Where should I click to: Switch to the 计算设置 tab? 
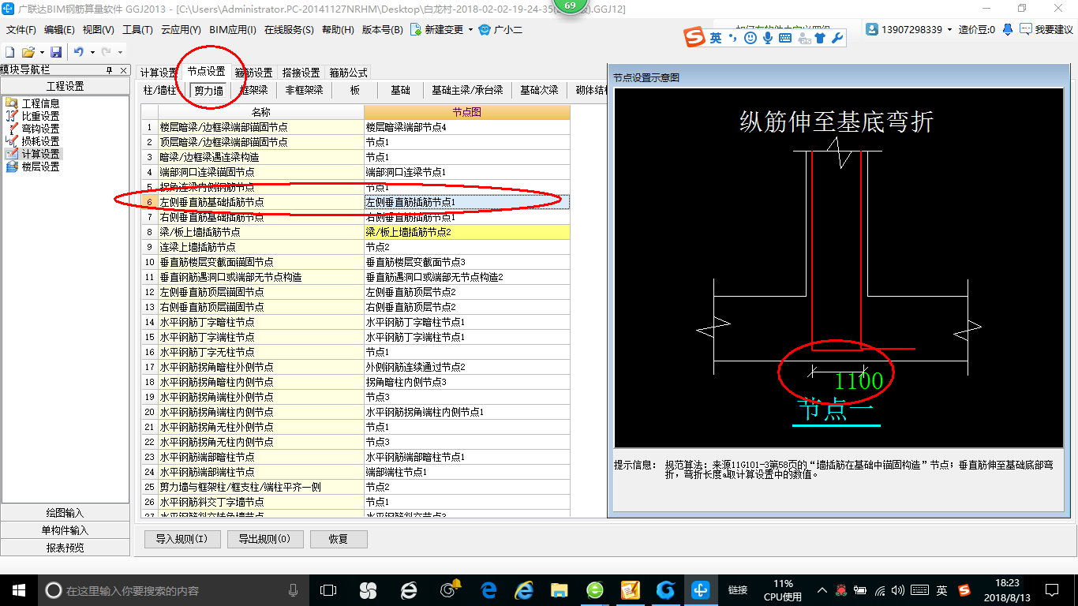(159, 73)
